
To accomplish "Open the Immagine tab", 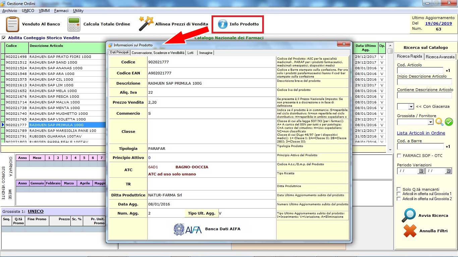I will pos(206,53).
